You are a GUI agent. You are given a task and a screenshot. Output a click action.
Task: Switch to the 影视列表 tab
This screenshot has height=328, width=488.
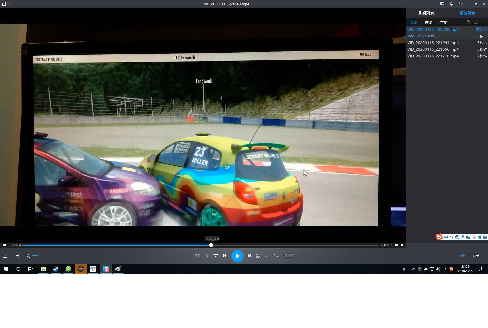coord(426,13)
